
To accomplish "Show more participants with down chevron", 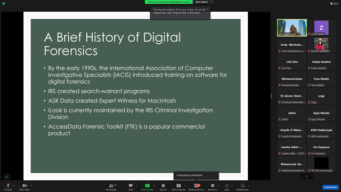I will pyautogui.click(x=307, y=177).
